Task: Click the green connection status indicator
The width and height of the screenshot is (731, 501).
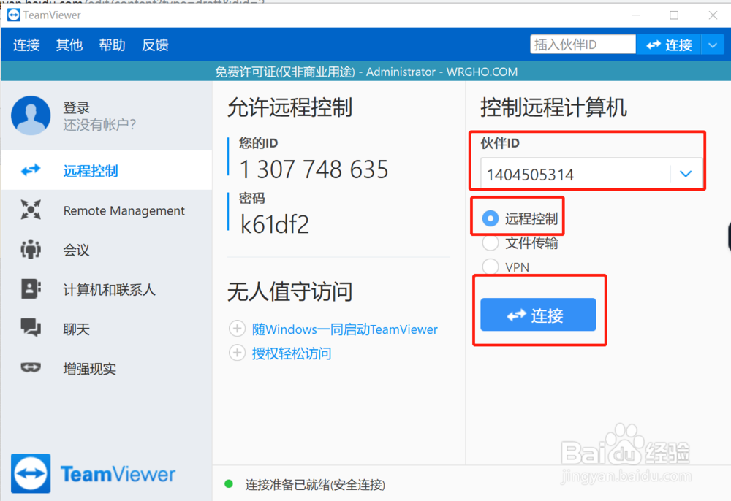Action: [229, 483]
